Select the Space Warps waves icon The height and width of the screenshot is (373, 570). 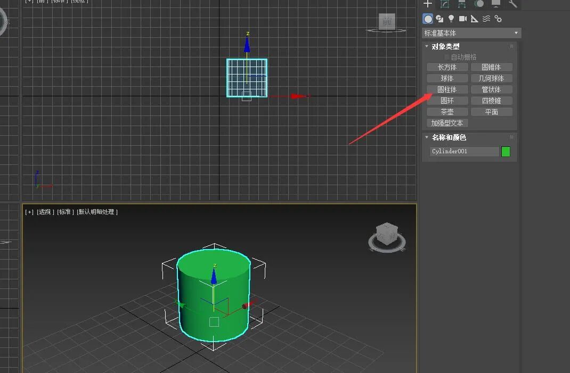[486, 19]
